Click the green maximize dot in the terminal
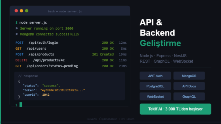 27,11
